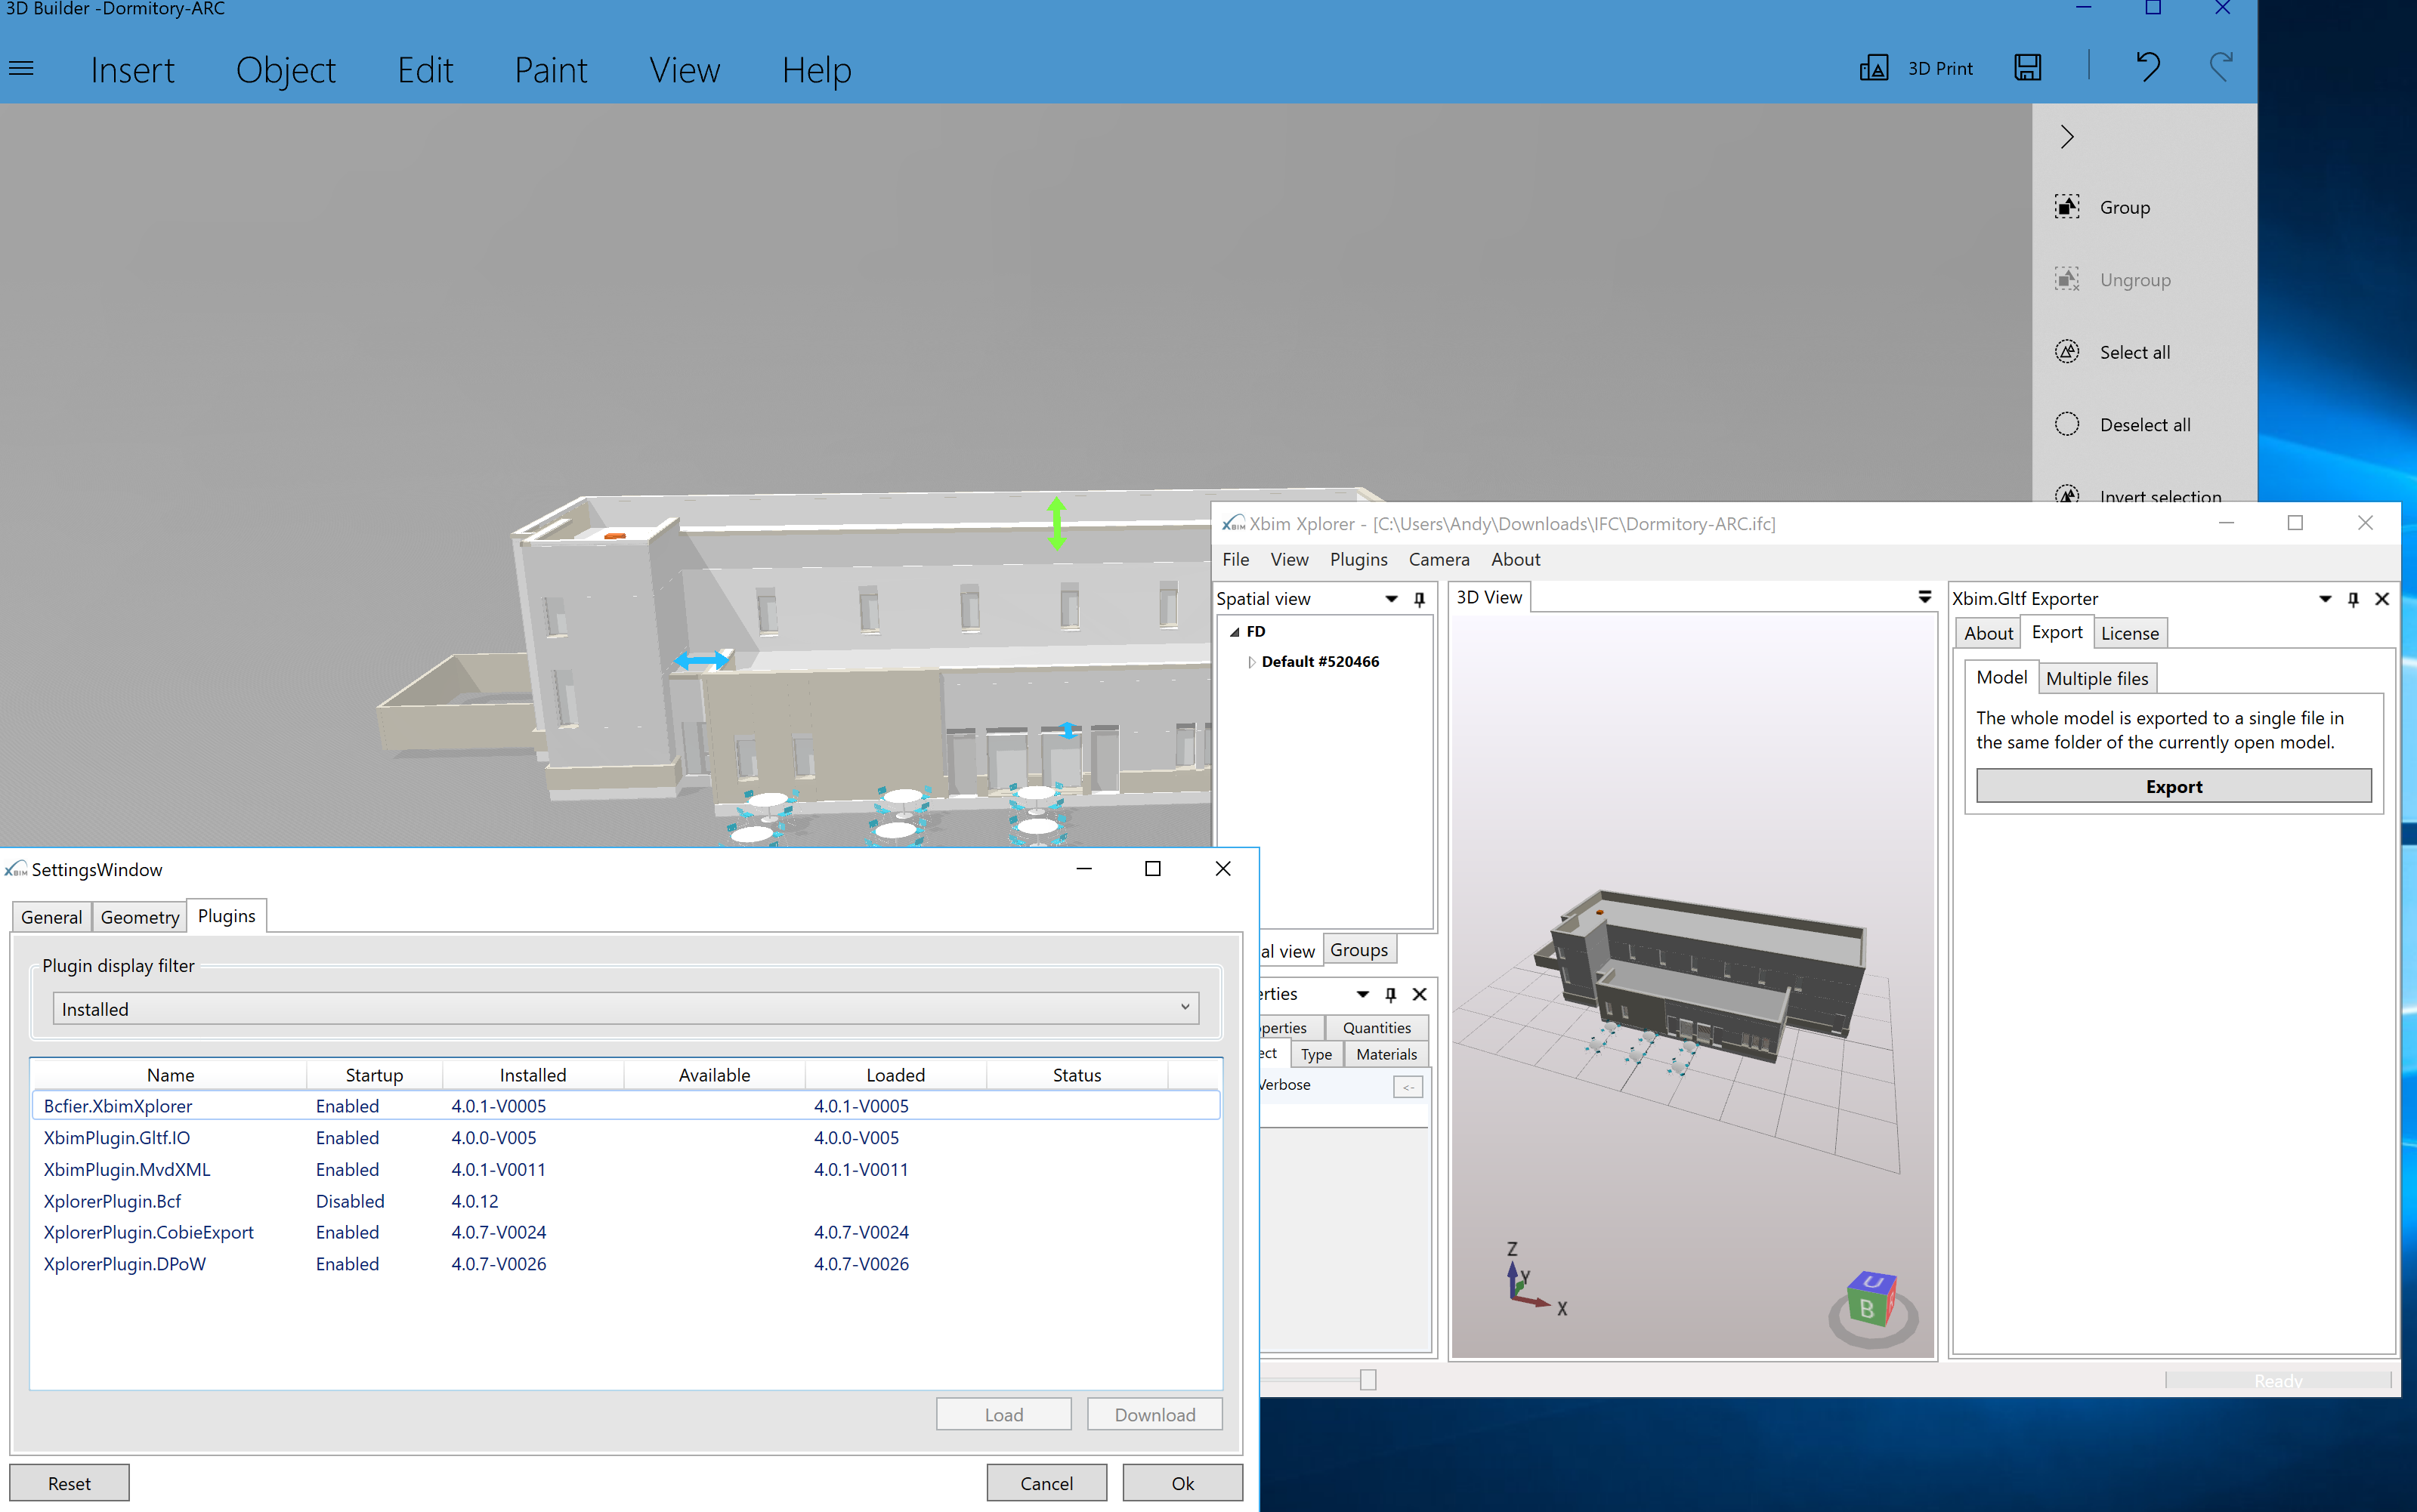The height and width of the screenshot is (1512, 2417).
Task: Click the Select all icon in the sidebar
Action: (x=2069, y=351)
